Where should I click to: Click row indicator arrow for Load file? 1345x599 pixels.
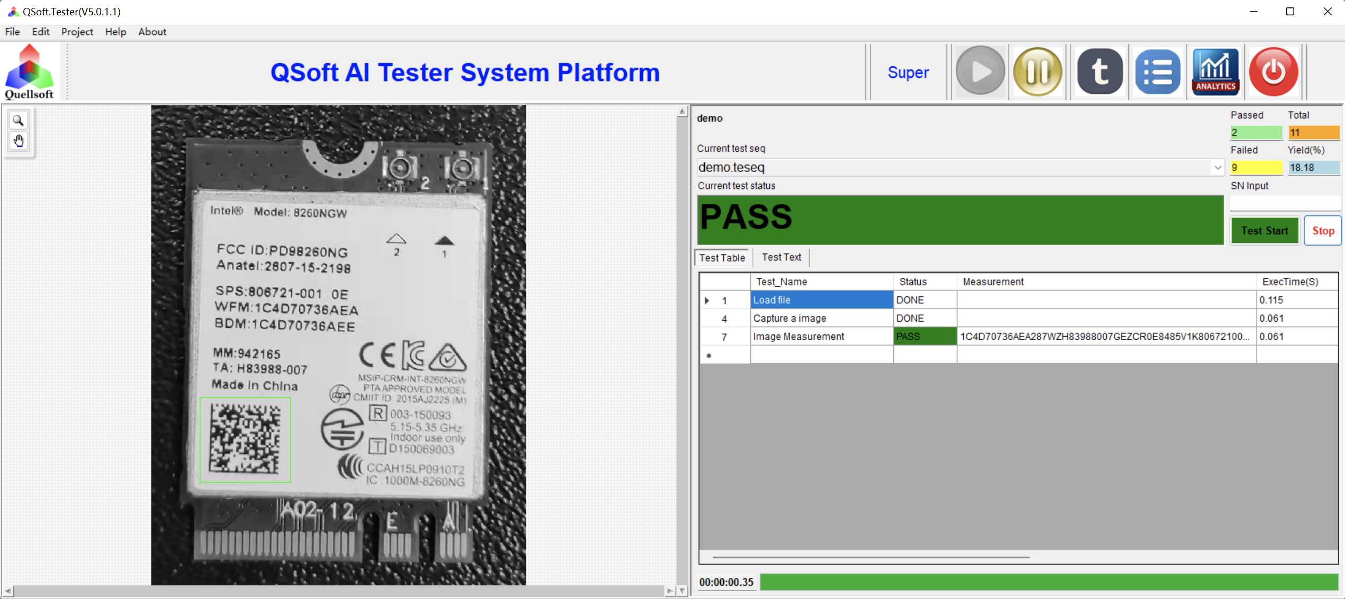[707, 300]
